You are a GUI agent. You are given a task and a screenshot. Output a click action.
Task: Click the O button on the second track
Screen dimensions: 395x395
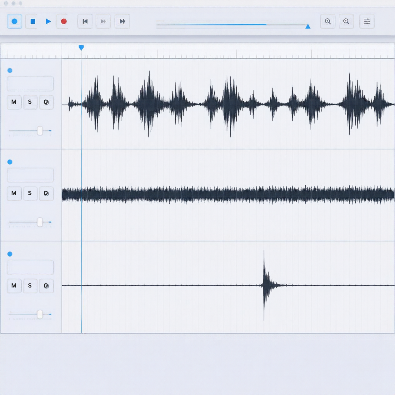(46, 193)
